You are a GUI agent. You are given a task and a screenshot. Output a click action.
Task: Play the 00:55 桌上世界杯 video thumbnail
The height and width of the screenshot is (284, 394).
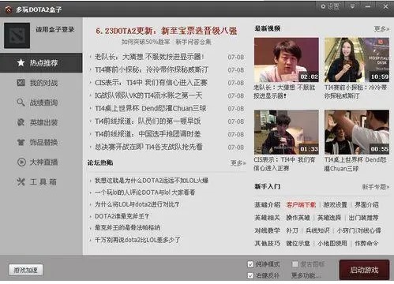[357, 133]
